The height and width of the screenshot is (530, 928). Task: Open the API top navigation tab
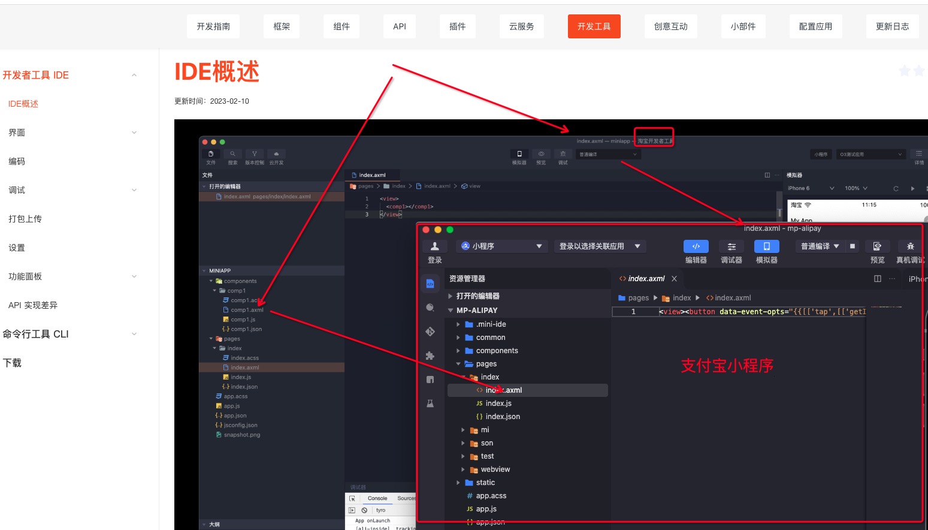pos(400,26)
